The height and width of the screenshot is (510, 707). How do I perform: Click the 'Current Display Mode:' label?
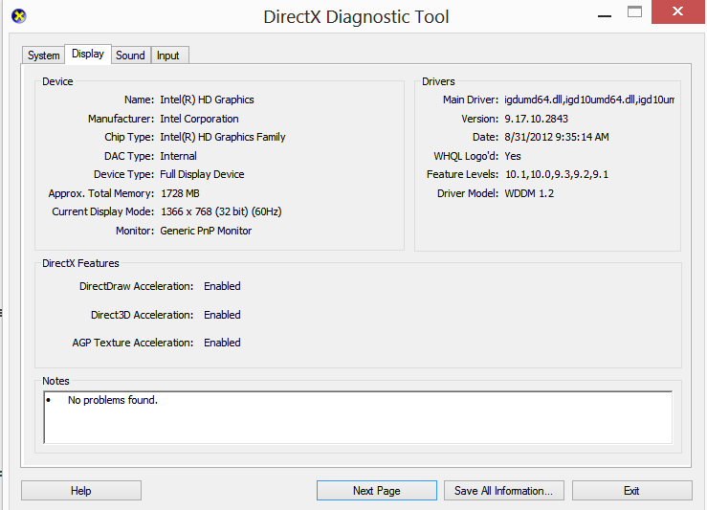click(102, 211)
